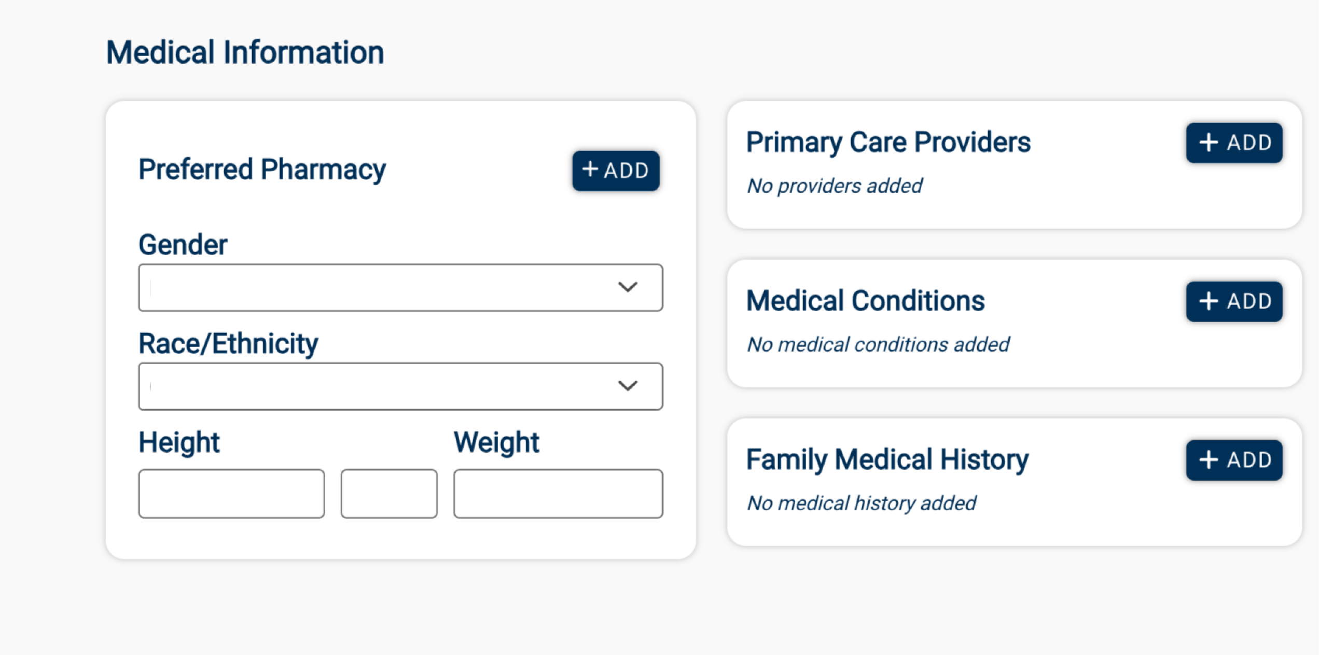Click the Preferred Pharmacy label
Image resolution: width=1319 pixels, height=655 pixels.
point(262,170)
